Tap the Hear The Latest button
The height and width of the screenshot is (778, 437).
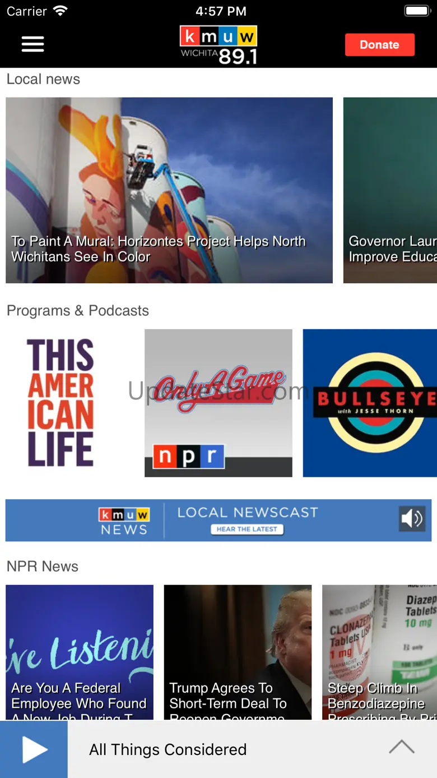247,529
